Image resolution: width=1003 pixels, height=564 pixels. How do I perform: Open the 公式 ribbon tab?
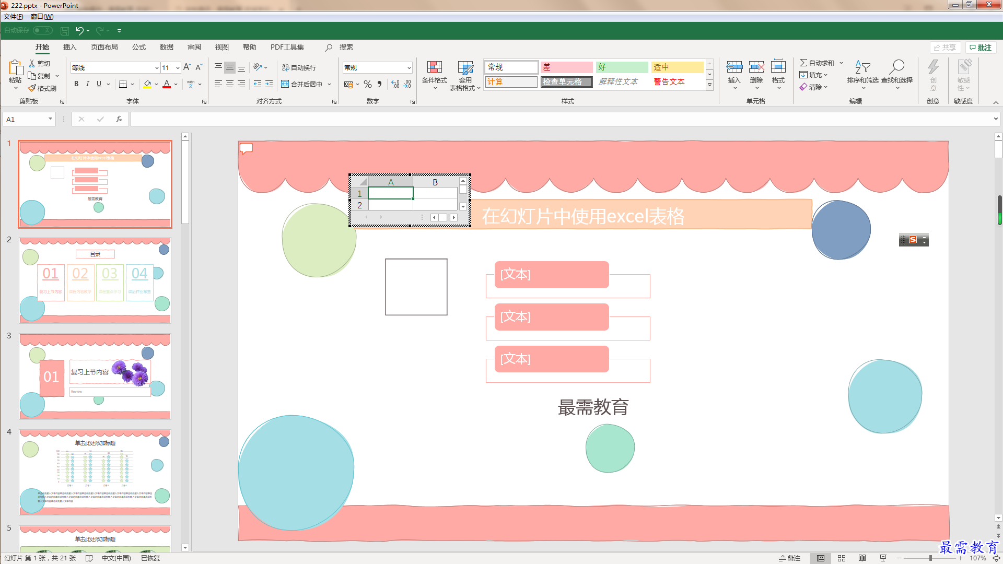tap(139, 47)
